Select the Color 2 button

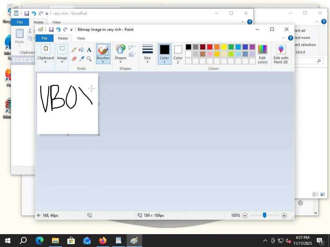178,54
